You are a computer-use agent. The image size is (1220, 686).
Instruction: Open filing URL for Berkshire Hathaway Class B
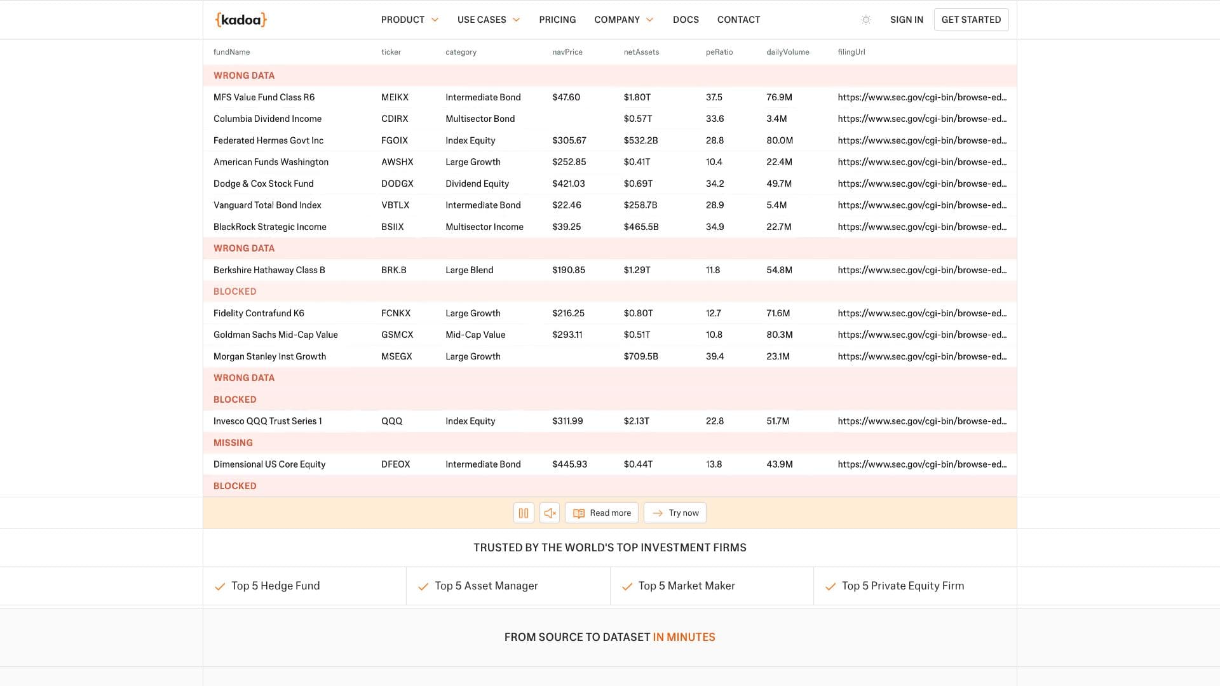tap(922, 270)
